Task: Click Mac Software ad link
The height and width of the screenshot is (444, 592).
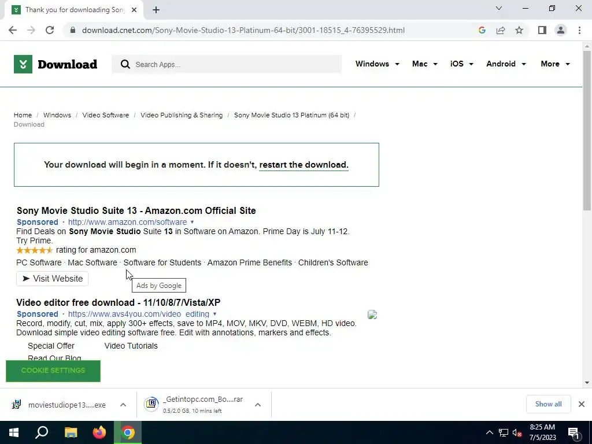Action: (x=92, y=263)
